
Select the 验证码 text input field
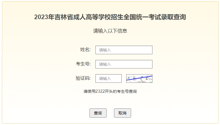pos(108,78)
